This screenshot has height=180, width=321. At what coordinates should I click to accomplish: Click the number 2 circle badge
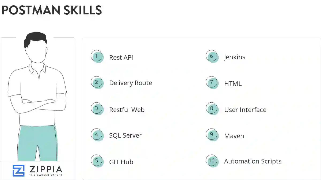click(97, 82)
